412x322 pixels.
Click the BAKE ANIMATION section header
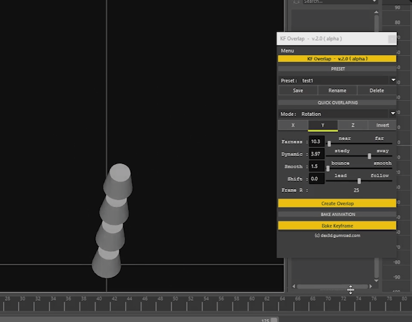(x=337, y=214)
